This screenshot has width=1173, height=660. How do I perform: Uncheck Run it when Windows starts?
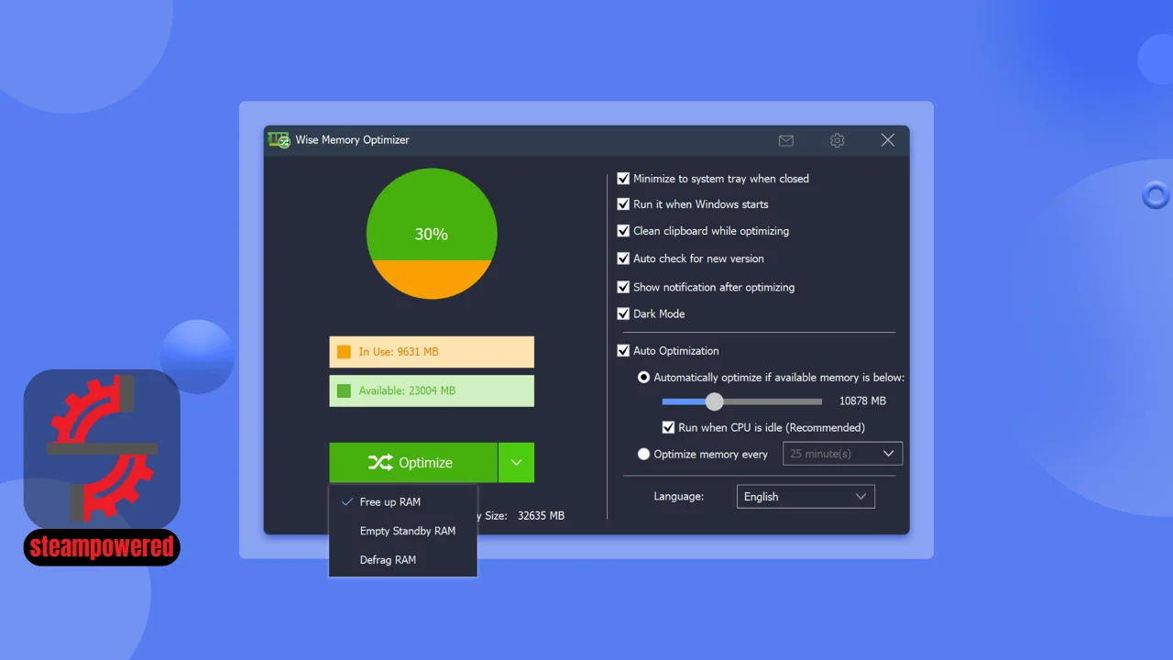click(x=623, y=204)
